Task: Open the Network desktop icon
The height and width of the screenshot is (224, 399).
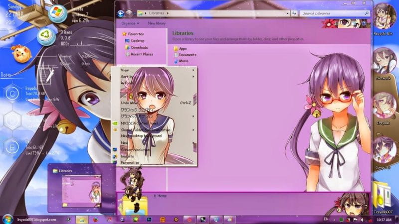Action: pos(383,64)
